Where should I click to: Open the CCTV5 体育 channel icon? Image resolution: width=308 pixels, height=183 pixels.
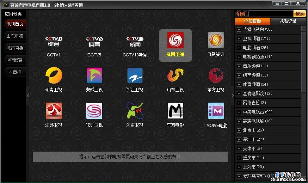click(94, 41)
